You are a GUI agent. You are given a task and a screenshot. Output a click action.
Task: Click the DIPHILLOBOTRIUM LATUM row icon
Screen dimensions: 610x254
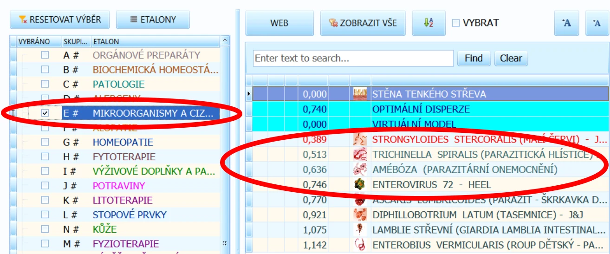[x=360, y=215]
